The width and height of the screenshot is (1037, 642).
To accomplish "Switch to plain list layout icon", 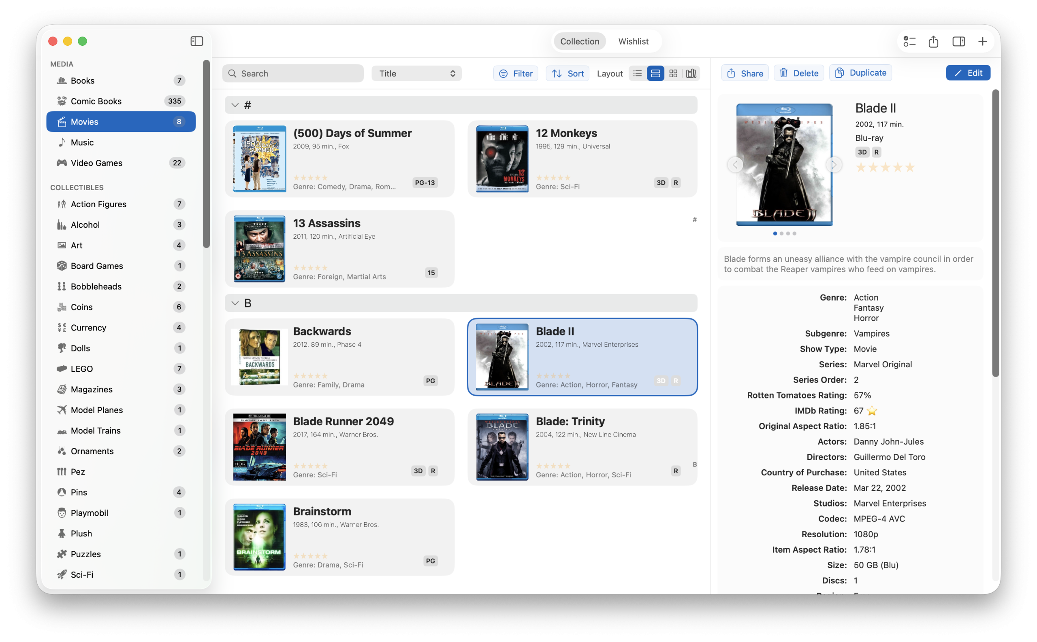I will click(x=637, y=74).
